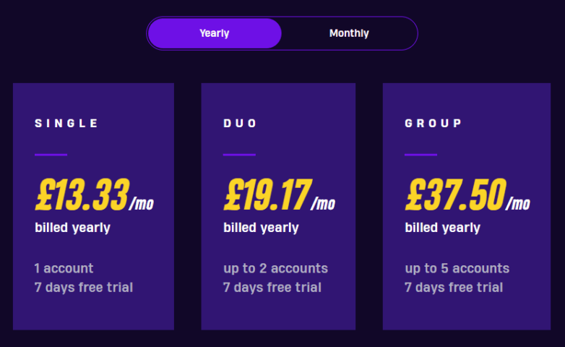Click the £19.17/mo price
This screenshot has height=347, width=565.
(x=279, y=195)
